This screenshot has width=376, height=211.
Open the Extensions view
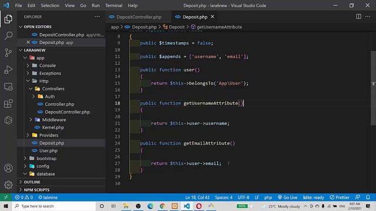coord(8,104)
